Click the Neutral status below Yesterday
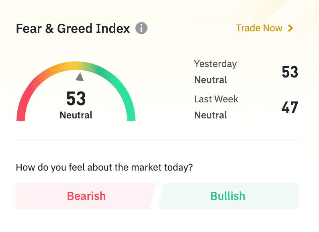 click(211, 80)
